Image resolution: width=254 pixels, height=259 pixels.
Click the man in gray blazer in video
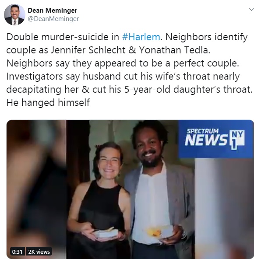click(159, 190)
